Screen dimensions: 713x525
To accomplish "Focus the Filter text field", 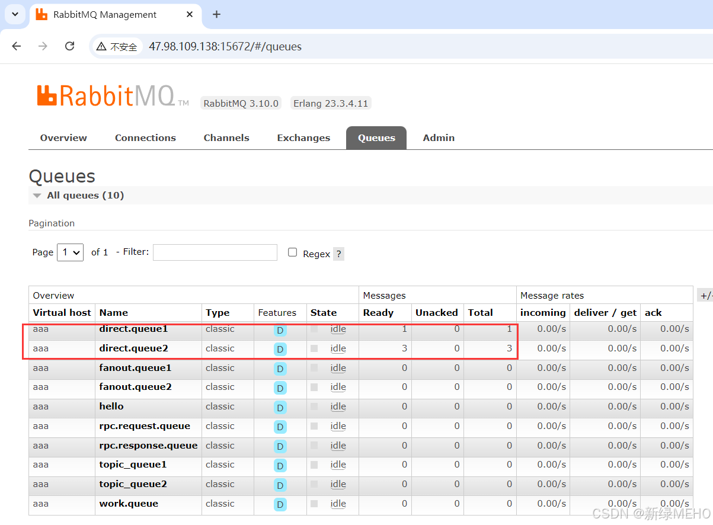I will (215, 252).
